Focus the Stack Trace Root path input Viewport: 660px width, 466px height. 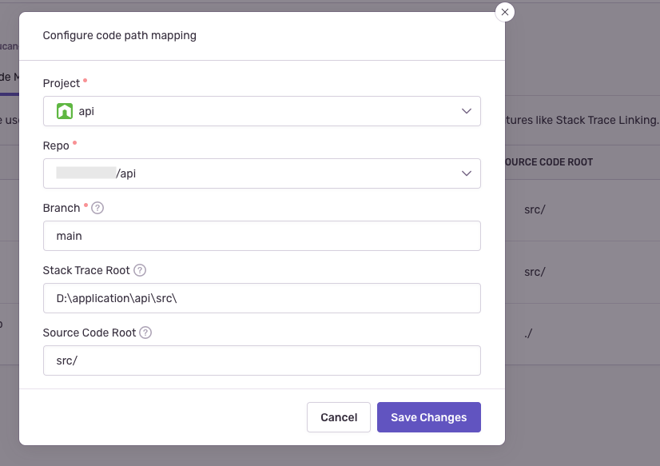pyautogui.click(x=261, y=298)
